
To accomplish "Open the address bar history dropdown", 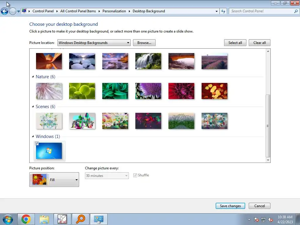I will tap(217, 11).
